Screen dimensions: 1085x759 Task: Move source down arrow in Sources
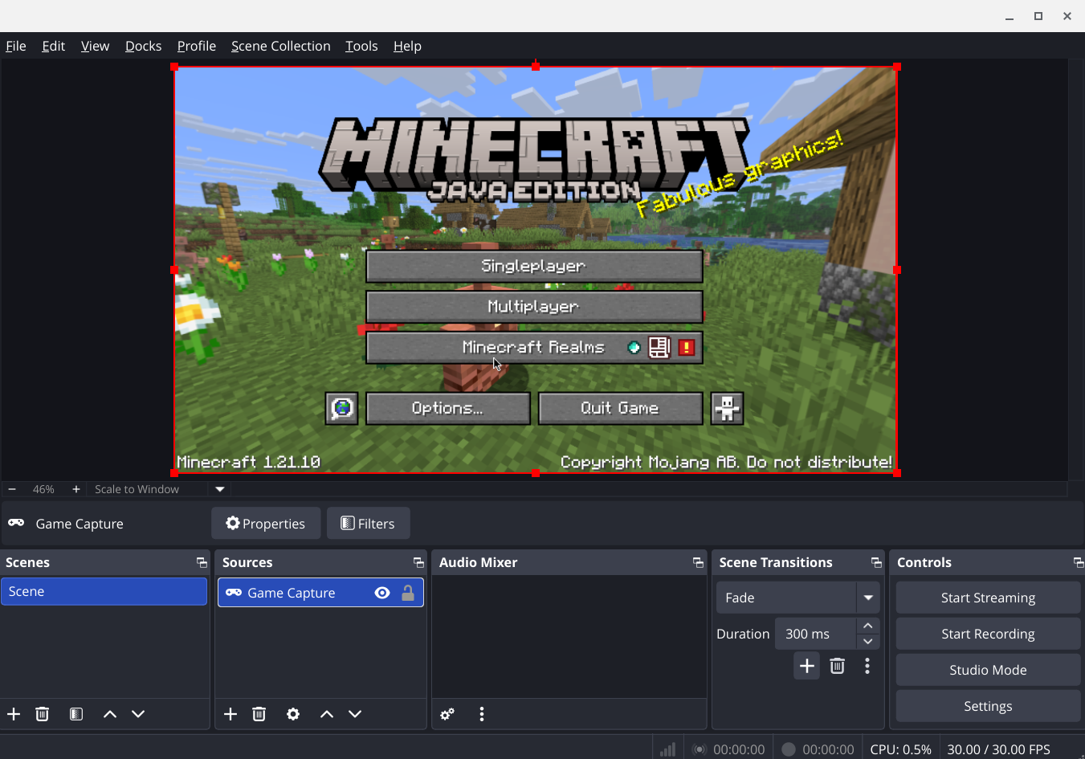[355, 714]
